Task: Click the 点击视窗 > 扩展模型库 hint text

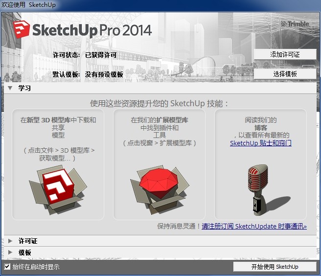Action: point(160,143)
